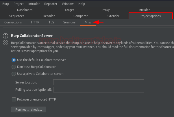
Task: Open the Intruder menu in menu bar
Action: pos(34,4)
